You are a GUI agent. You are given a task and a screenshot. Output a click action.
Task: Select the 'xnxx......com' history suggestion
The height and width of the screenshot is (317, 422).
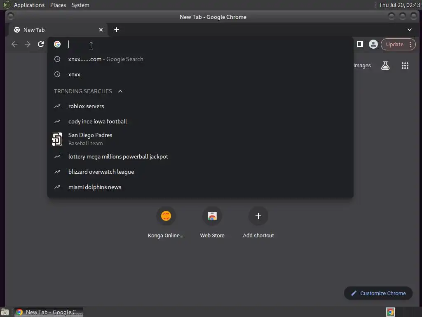pyautogui.click(x=200, y=59)
